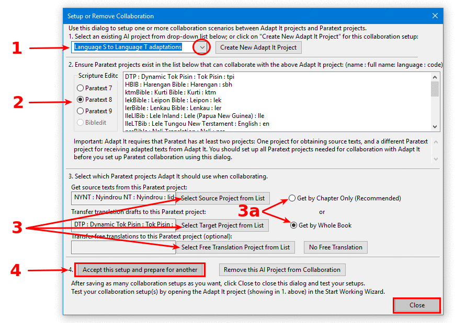Select lekBible : Leipon Bible list entry
The width and height of the screenshot is (455, 323).
pos(173,100)
